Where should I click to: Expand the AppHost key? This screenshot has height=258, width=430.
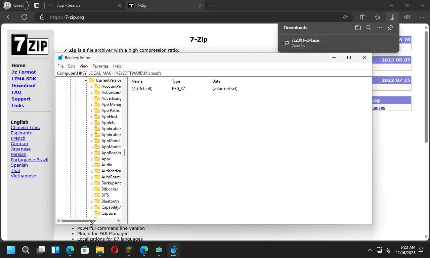(91, 117)
